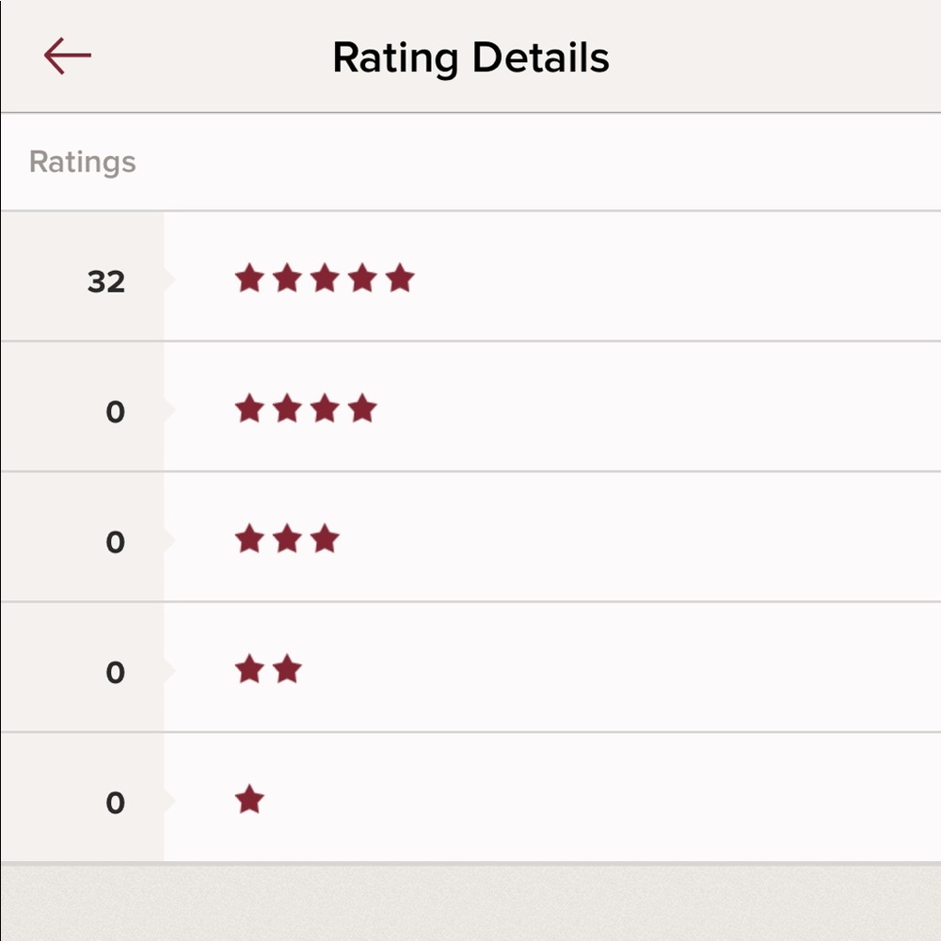The height and width of the screenshot is (941, 941).
Task: Click the middle star of the five-star row
Action: click(325, 279)
